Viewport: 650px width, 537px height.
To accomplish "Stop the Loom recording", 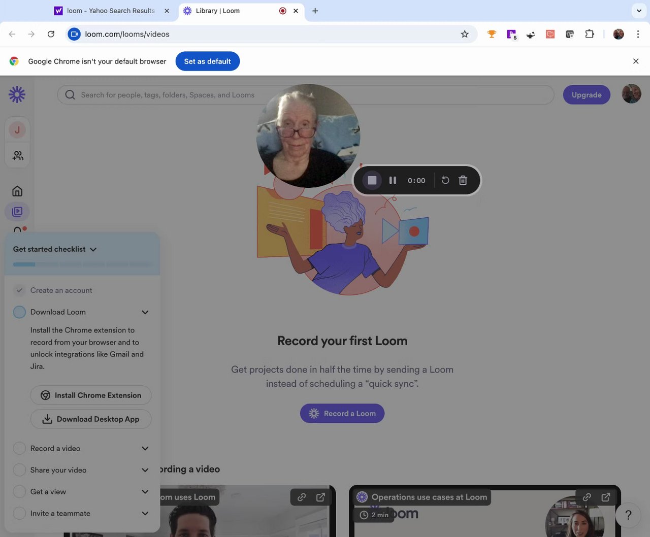I will tap(372, 180).
